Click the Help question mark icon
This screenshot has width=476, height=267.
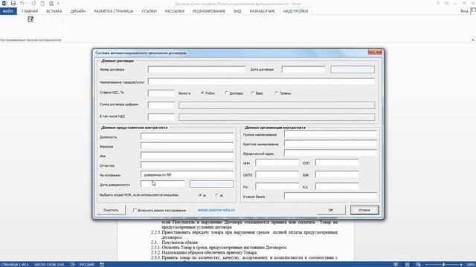coord(438,3)
